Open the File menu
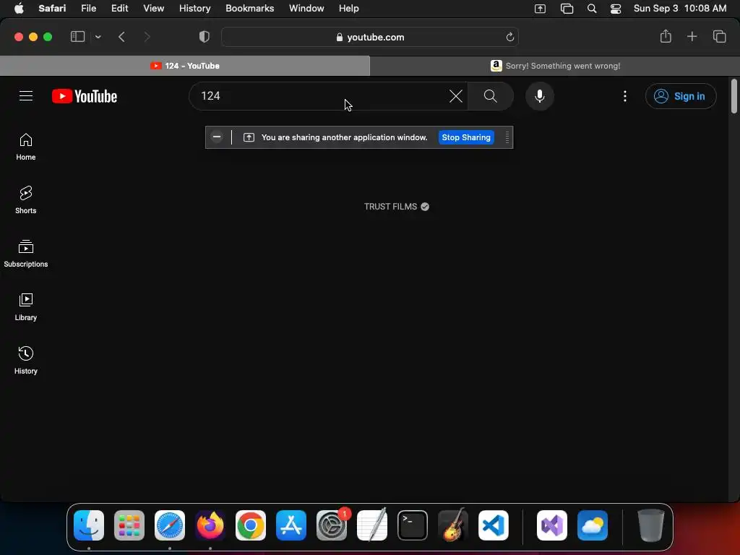Image resolution: width=740 pixels, height=555 pixels. pyautogui.click(x=88, y=8)
